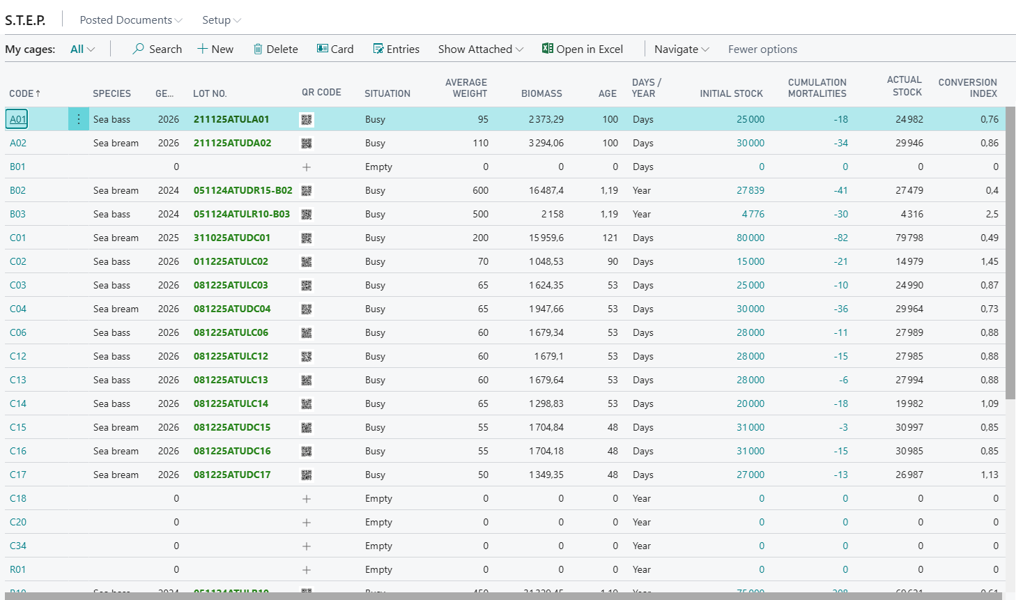Click plus icon in row B01
This screenshot has height=600, width=1016.
click(307, 167)
